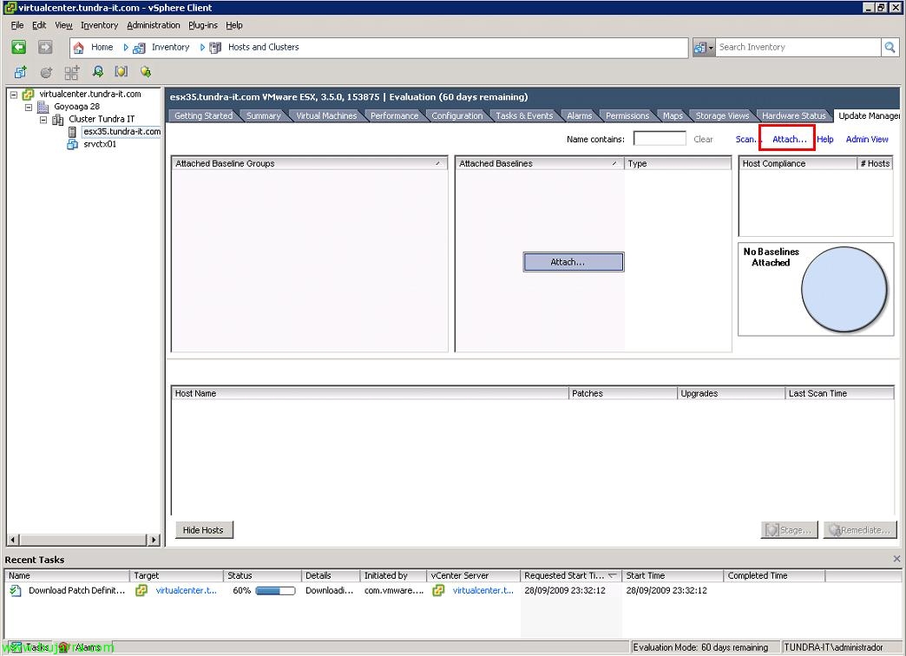Click the Clear filter link
The image size is (906, 656).
pos(703,140)
